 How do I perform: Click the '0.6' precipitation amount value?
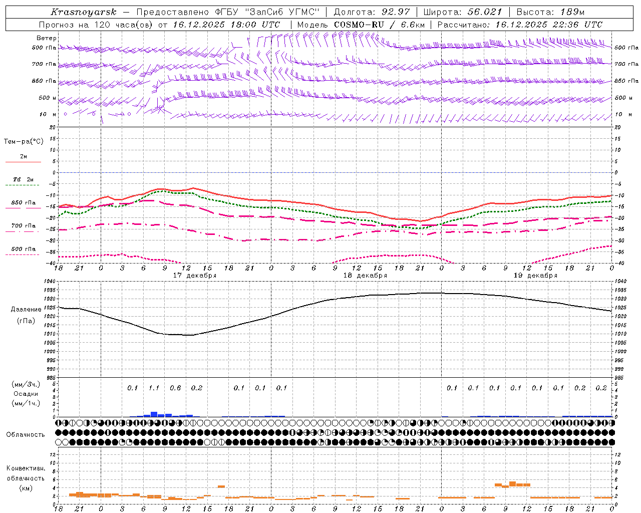point(175,388)
